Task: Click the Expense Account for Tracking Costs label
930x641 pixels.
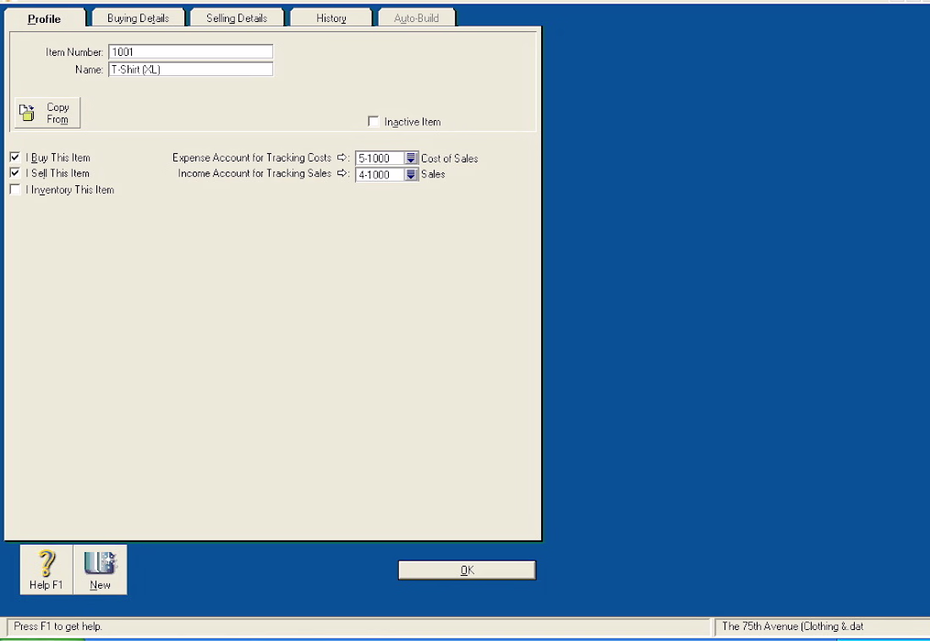Action: (x=251, y=157)
